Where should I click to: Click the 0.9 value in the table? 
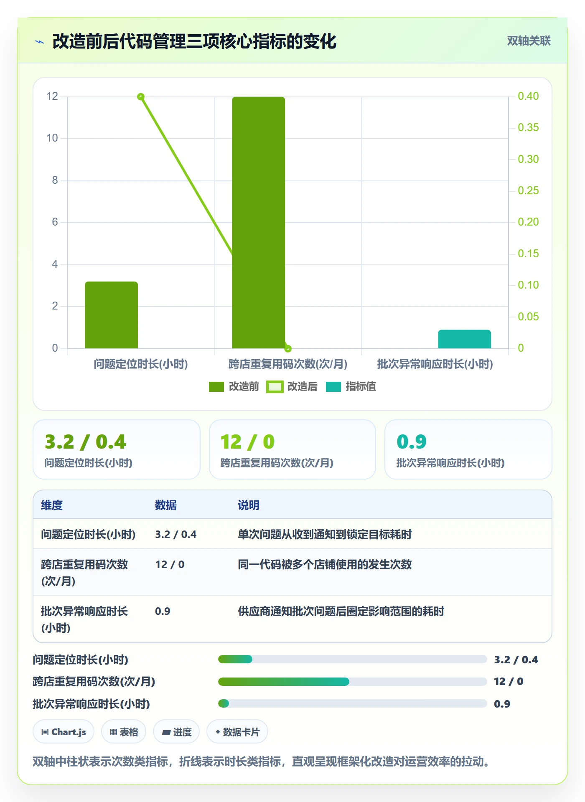163,611
